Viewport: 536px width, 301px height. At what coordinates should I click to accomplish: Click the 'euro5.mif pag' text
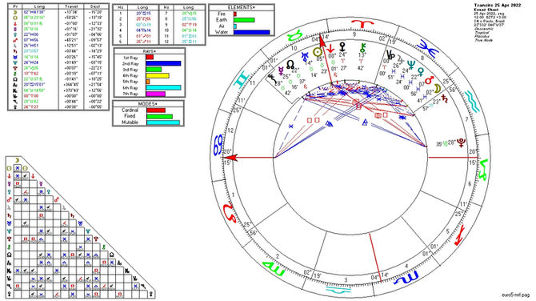(515, 295)
